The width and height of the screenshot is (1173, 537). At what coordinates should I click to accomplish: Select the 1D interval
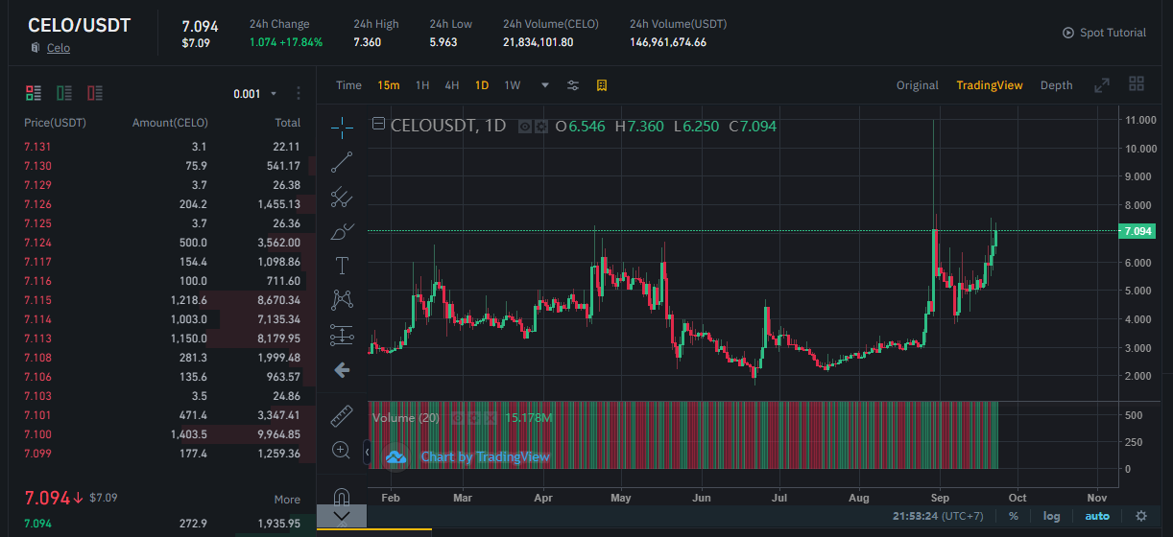tap(482, 85)
